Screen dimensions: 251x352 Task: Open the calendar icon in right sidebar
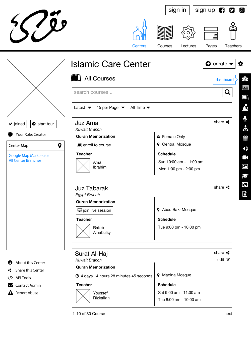tap(245, 138)
